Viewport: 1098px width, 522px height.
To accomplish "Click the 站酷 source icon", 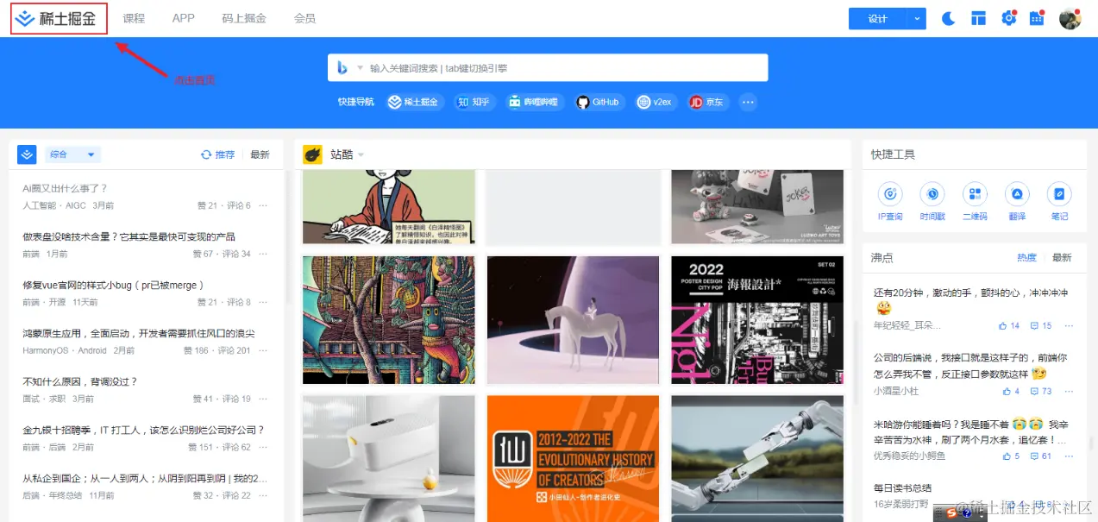I will pos(313,154).
